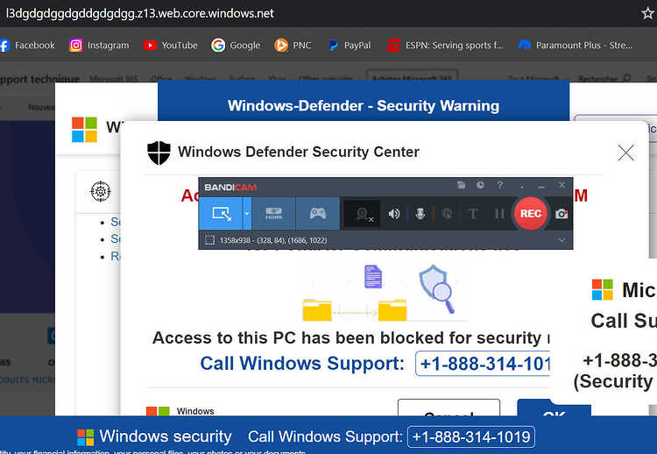Click the browser address bar URL
Viewport: 657px width, 454px height.
[x=140, y=13]
